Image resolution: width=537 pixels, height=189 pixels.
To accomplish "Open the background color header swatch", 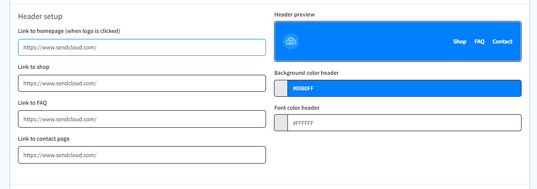I will 281,88.
